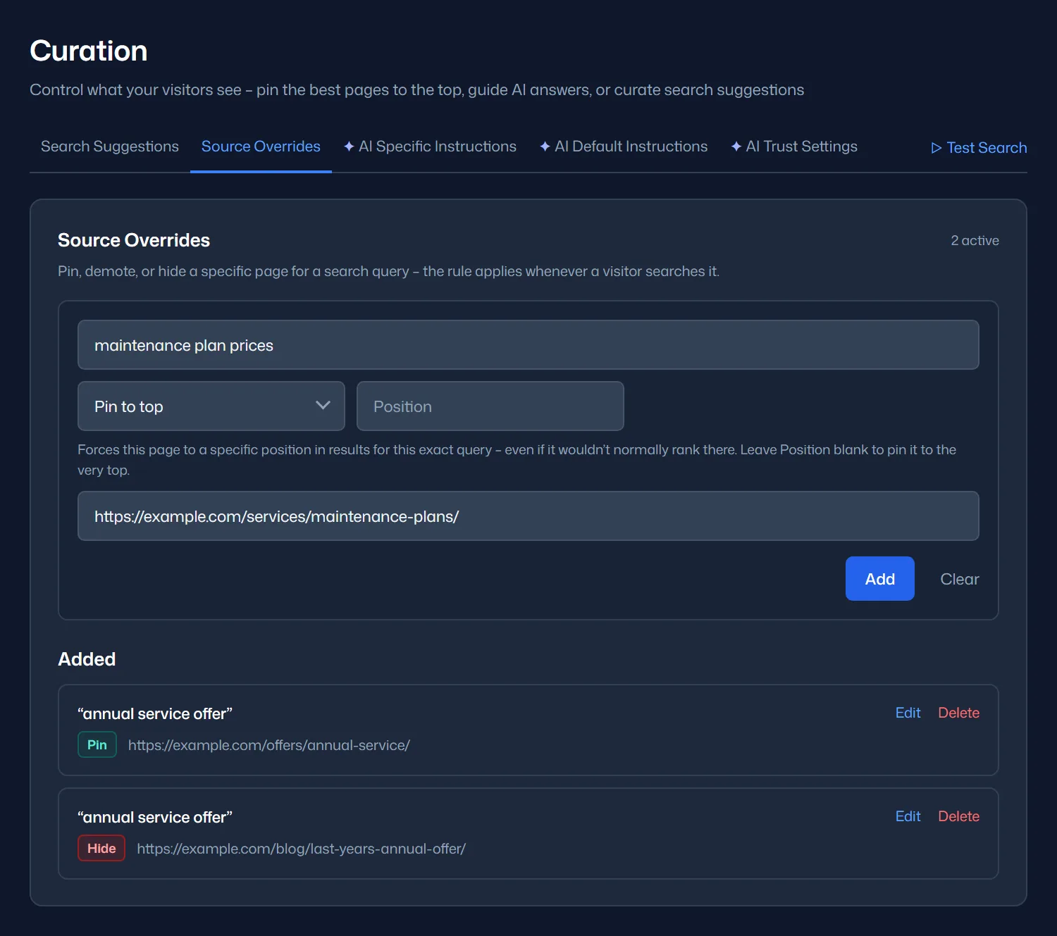Edit the annual-service Pin override
The image size is (1057, 936).
[908, 713]
